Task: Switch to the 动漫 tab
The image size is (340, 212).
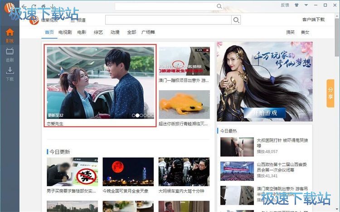Action: (x=115, y=32)
